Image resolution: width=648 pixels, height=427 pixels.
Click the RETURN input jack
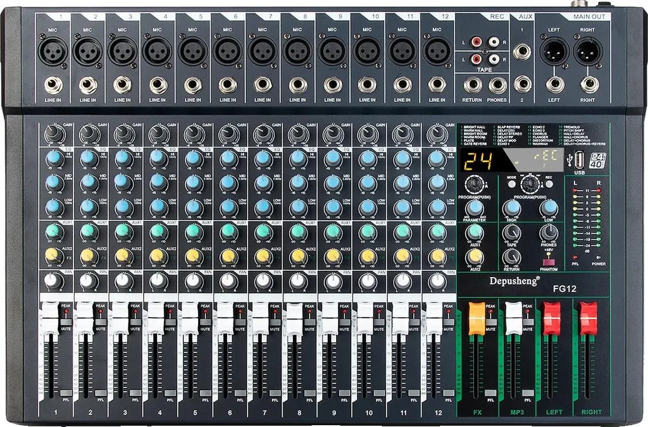472,85
